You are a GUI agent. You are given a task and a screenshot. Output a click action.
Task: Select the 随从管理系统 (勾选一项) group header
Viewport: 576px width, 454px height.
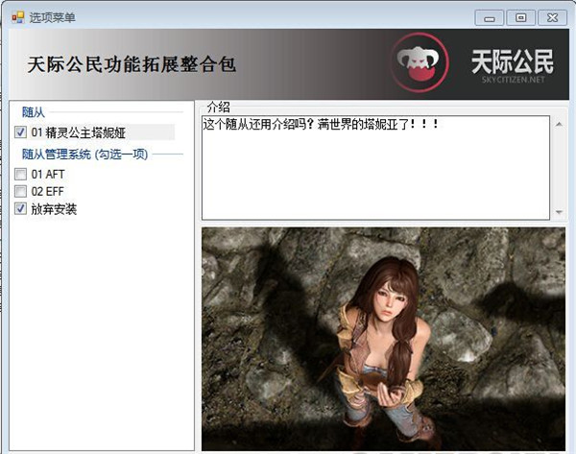[84, 155]
